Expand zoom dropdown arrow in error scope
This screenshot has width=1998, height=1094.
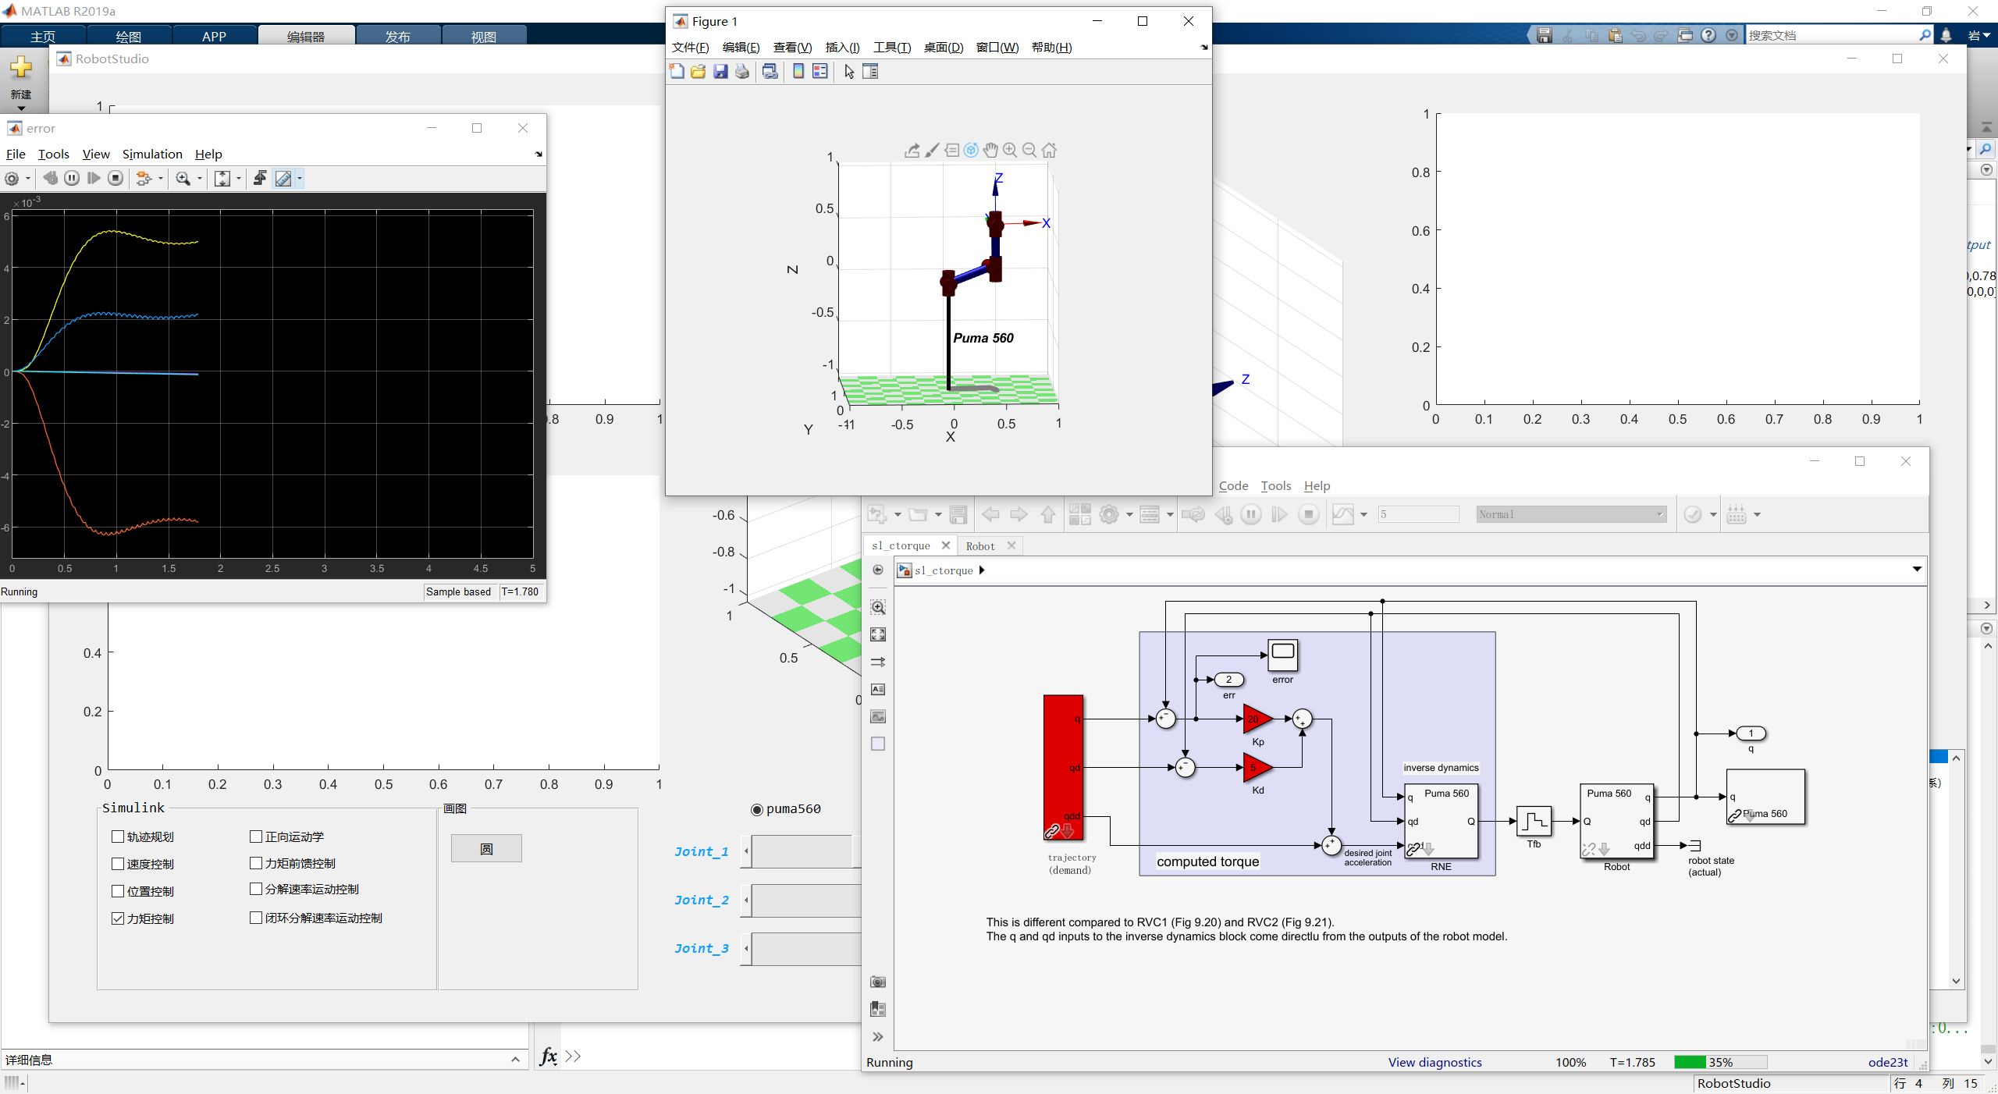click(200, 178)
